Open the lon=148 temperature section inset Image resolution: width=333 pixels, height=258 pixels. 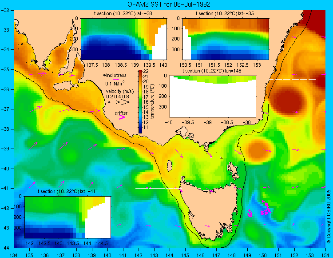213,97
